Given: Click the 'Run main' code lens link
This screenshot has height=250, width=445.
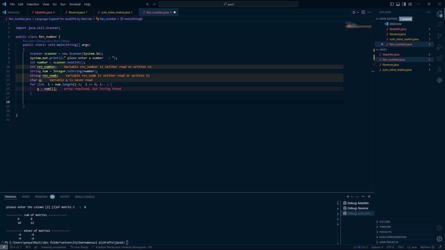Looking at the screenshot, I should pos(29,41).
